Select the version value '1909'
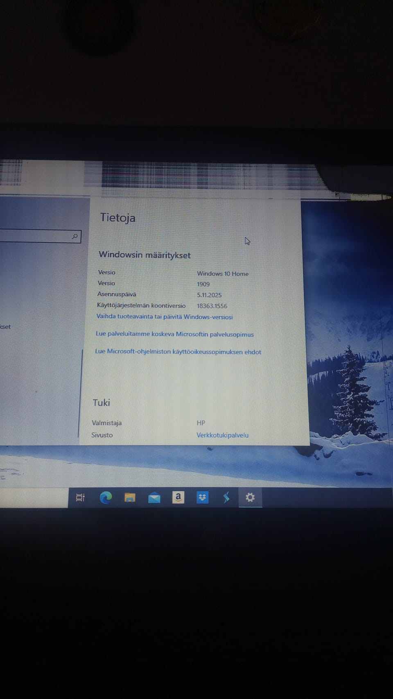 [203, 284]
